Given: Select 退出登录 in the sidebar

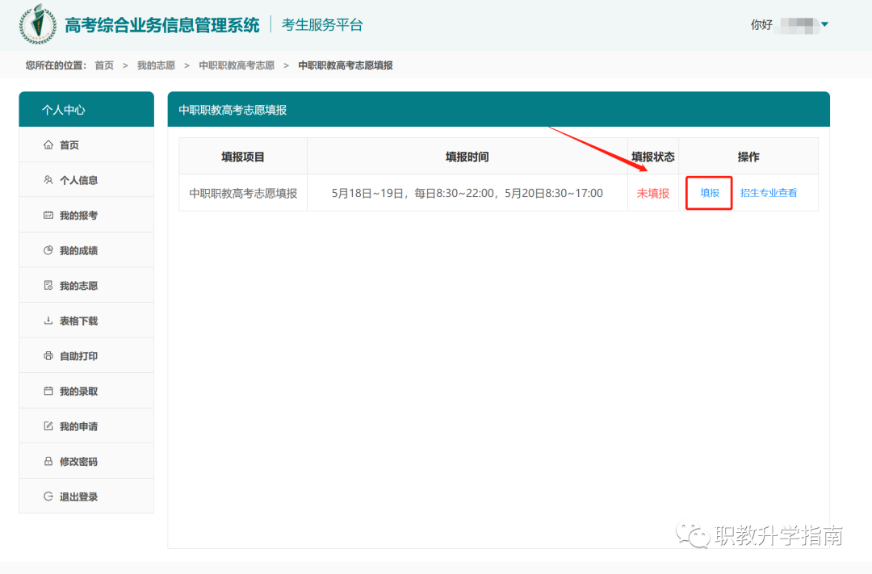Looking at the screenshot, I should [86, 496].
